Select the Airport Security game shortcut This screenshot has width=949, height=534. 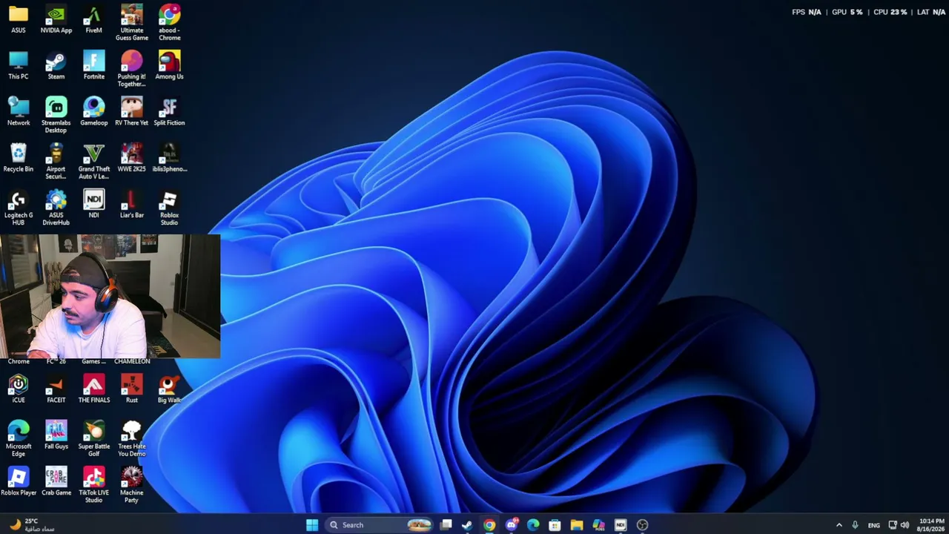point(56,161)
